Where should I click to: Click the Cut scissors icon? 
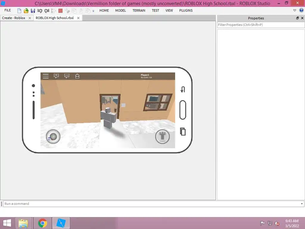click(x=67, y=11)
